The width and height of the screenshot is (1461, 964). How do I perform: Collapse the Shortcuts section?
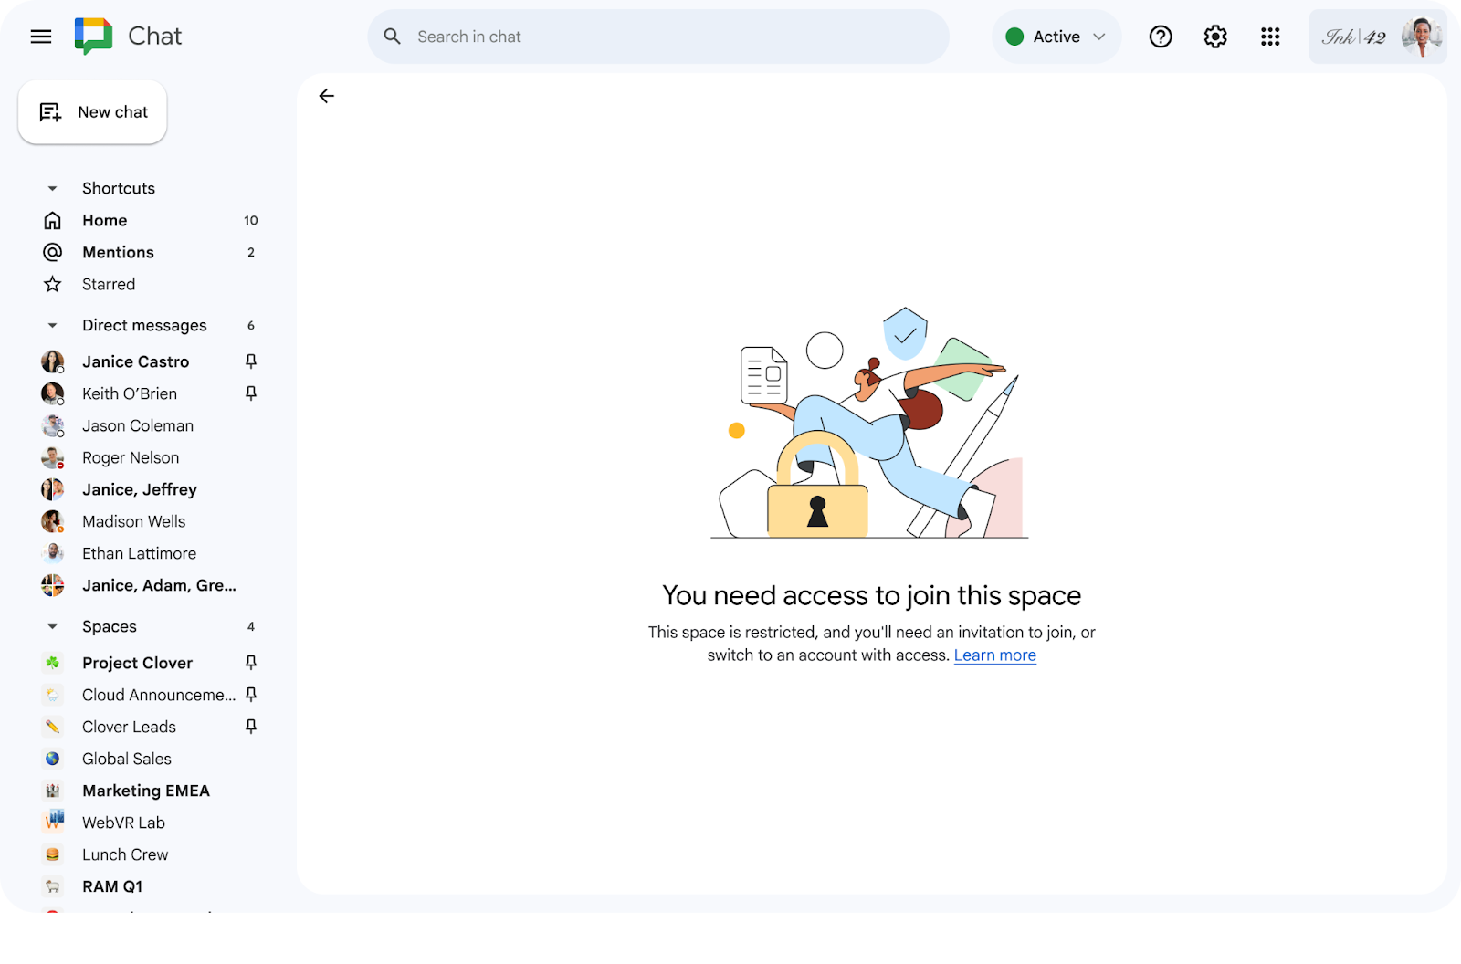(x=52, y=188)
